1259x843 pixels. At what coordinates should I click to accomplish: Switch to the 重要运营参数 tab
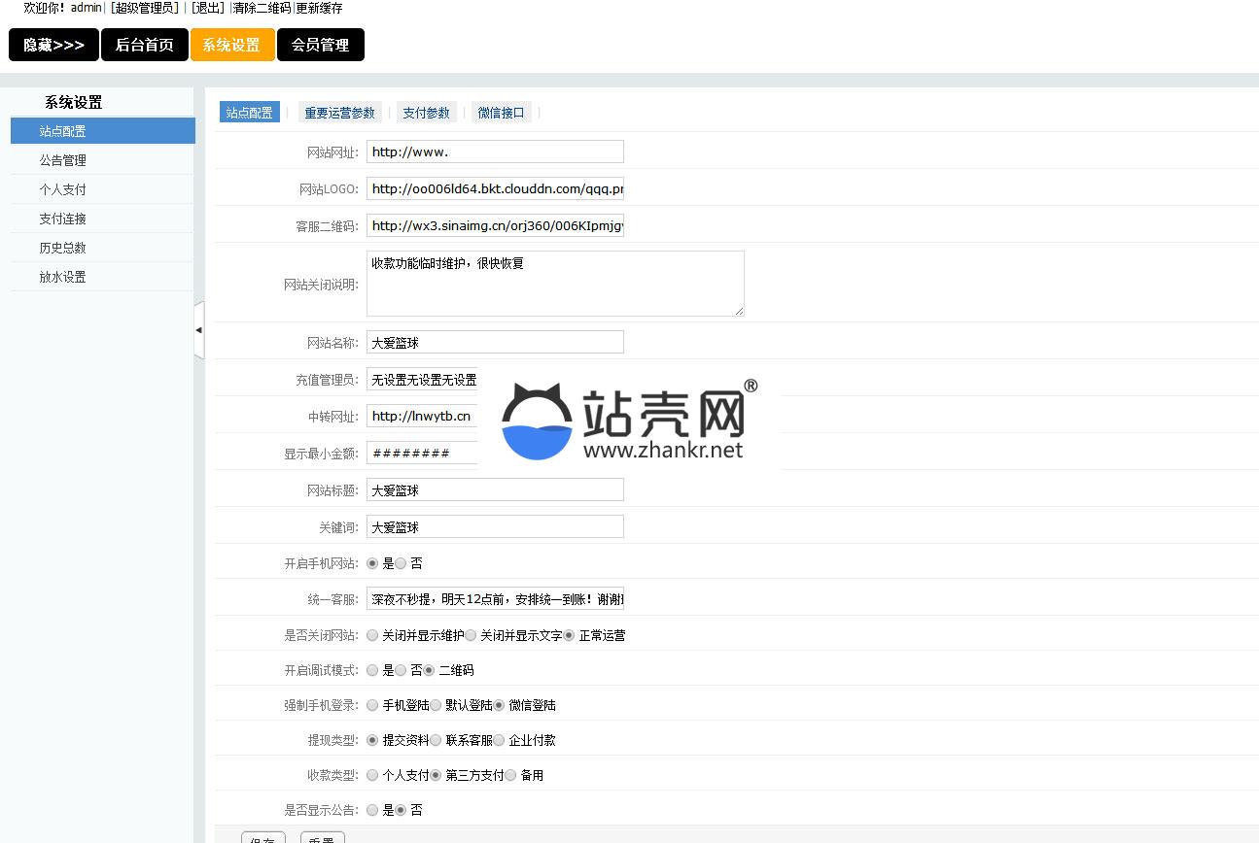point(339,113)
